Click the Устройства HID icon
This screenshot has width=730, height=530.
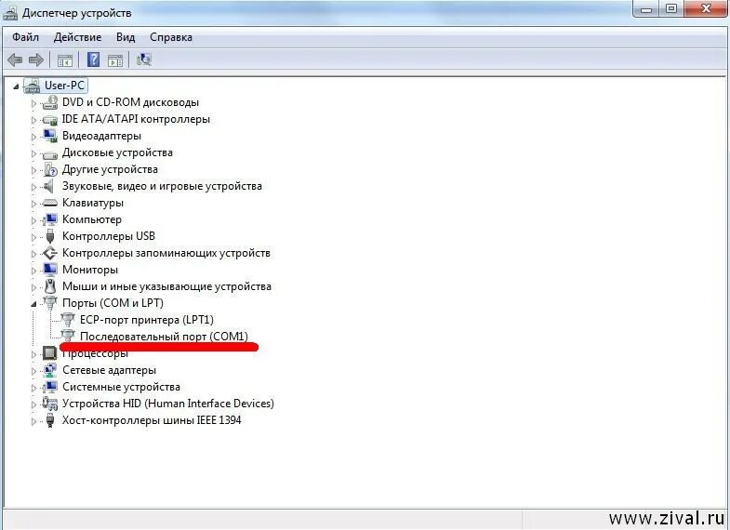(50, 403)
